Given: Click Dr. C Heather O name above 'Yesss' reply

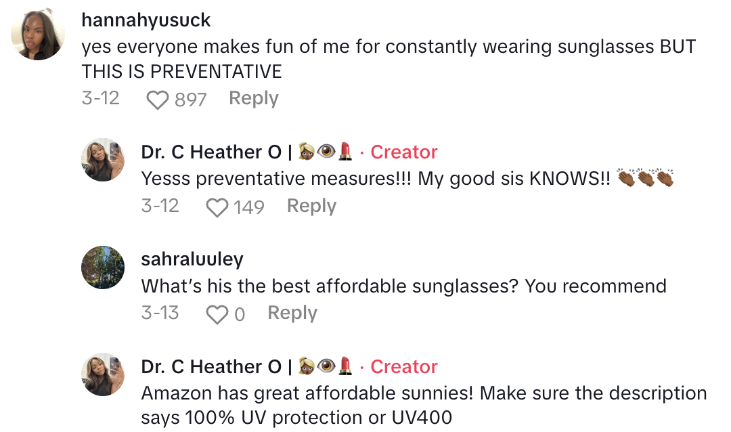Looking at the screenshot, I should coord(211,152).
